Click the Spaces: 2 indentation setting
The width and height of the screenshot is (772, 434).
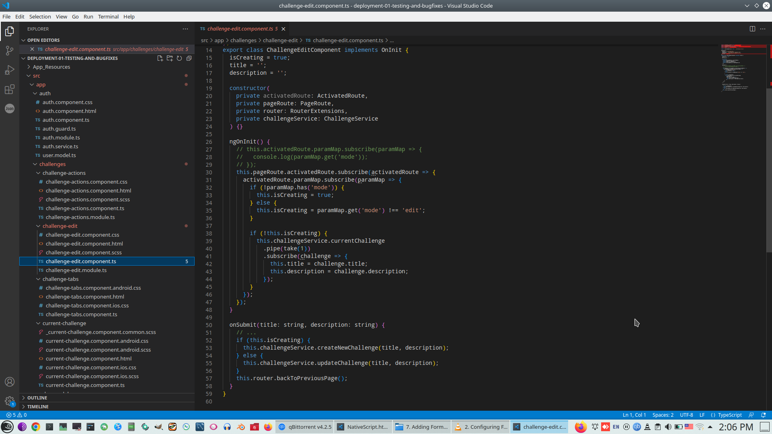click(663, 415)
